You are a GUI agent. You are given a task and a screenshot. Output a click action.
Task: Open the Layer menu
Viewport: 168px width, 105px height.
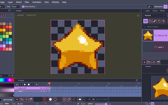[10, 2]
